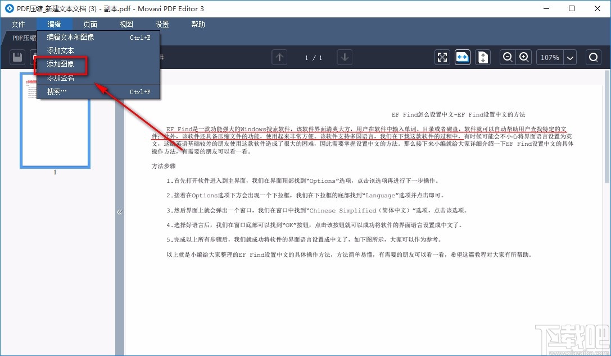Choose 添加文本 menu entry
The width and height of the screenshot is (611, 356).
[60, 50]
